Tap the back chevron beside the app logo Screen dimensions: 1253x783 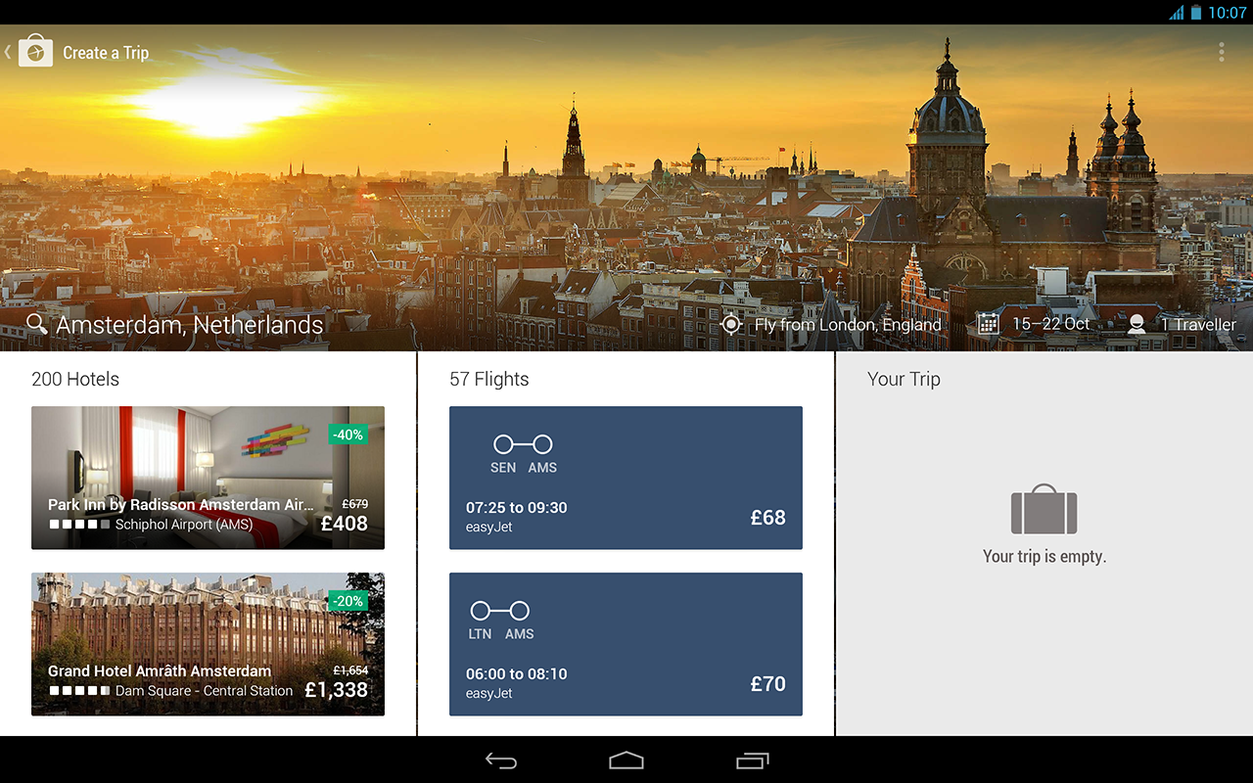pyautogui.click(x=8, y=52)
